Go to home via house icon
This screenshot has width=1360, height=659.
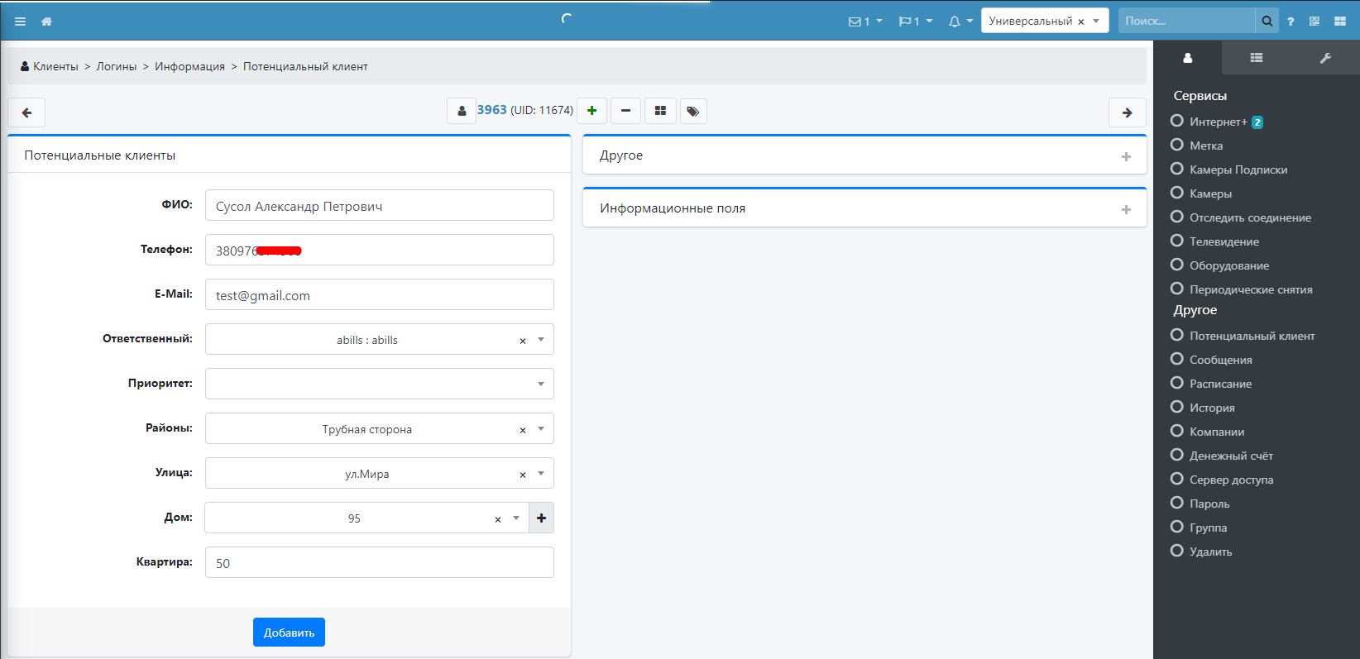coord(46,21)
